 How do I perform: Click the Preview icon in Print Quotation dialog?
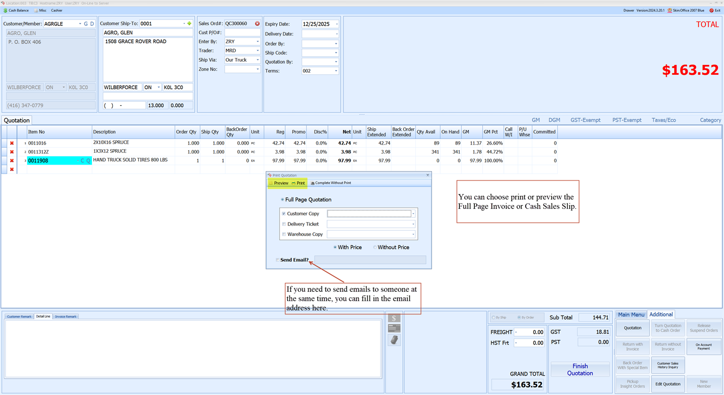point(278,183)
